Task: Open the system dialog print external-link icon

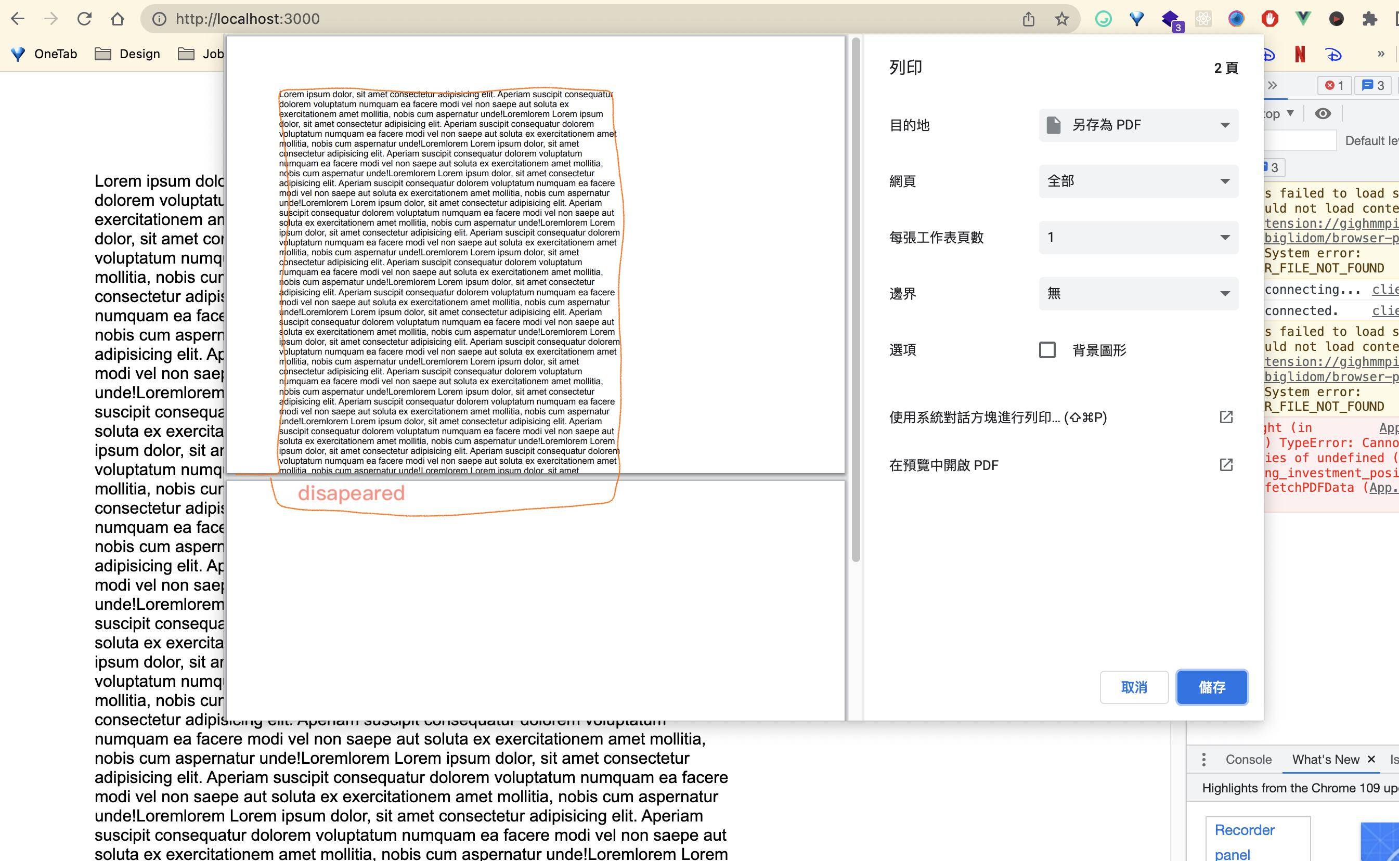Action: [1226, 417]
